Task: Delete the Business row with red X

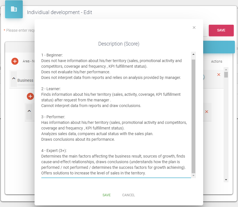Action: [219, 75]
